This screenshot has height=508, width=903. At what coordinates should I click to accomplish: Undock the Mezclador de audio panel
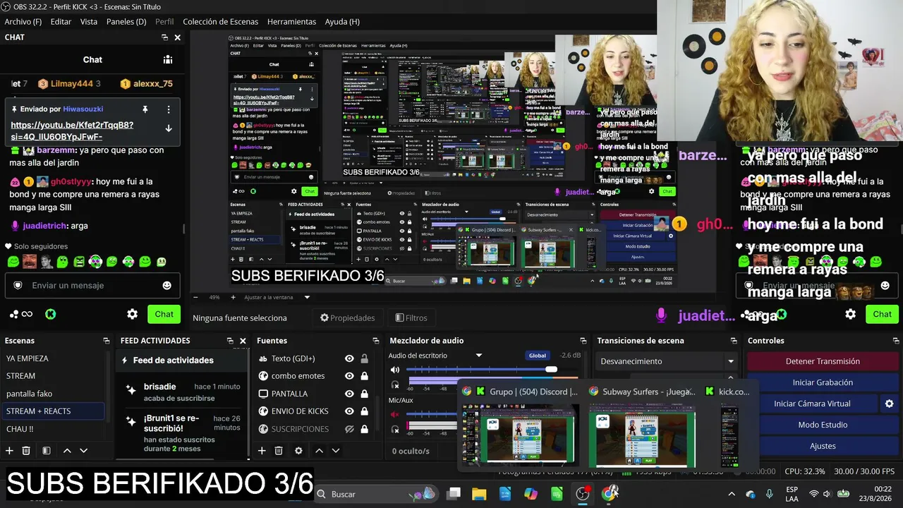tap(583, 341)
